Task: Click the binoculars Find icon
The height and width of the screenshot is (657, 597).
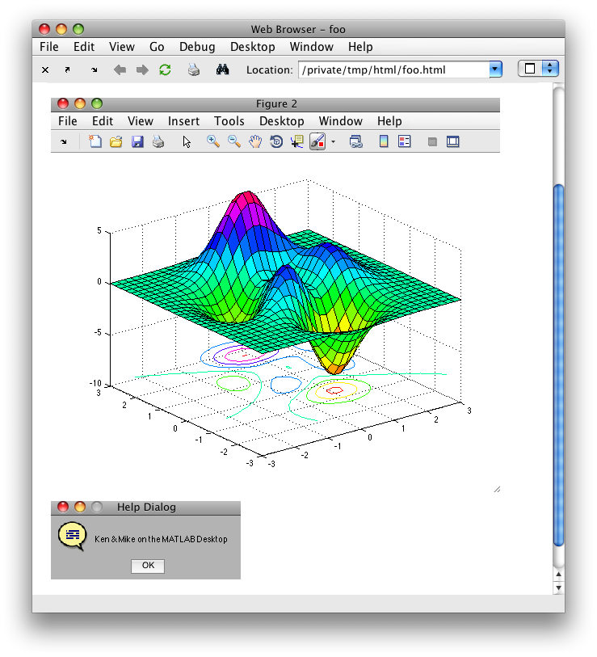Action: tap(223, 70)
